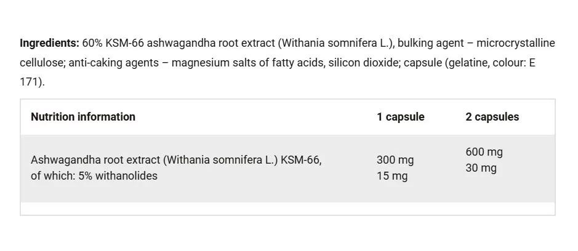The width and height of the screenshot is (578, 251).
Task: Click the "1 capsule" column header
Action: click(401, 117)
